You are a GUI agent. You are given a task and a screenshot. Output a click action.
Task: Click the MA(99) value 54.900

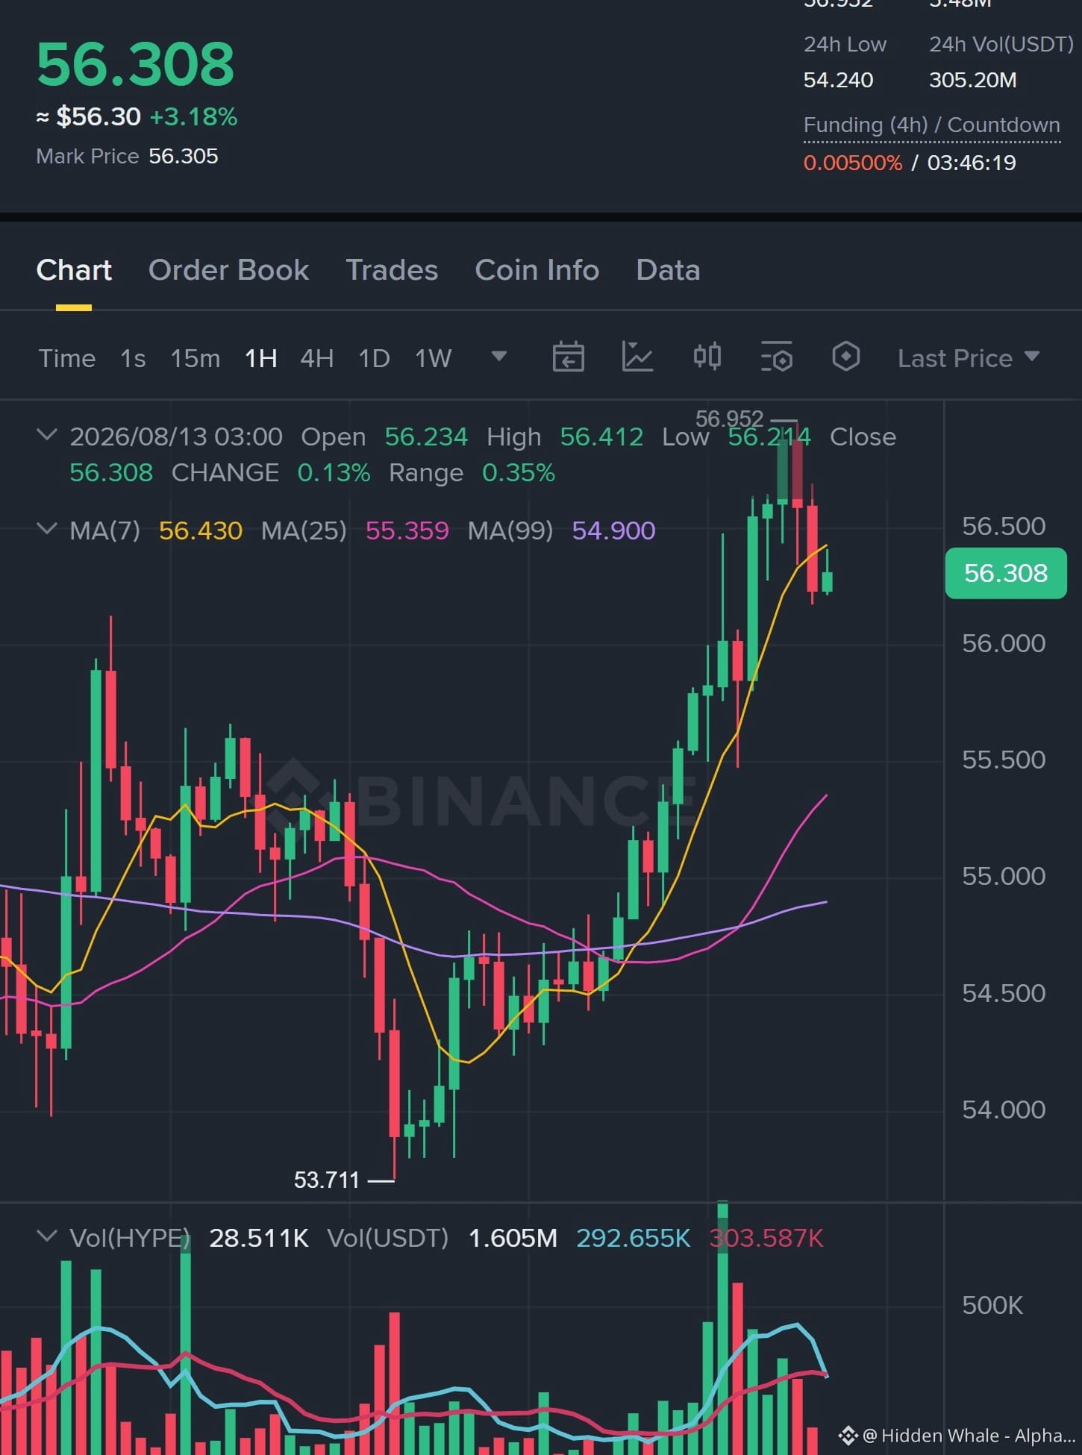(613, 531)
